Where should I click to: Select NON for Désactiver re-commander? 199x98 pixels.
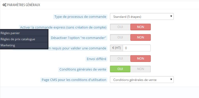click(x=141, y=37)
